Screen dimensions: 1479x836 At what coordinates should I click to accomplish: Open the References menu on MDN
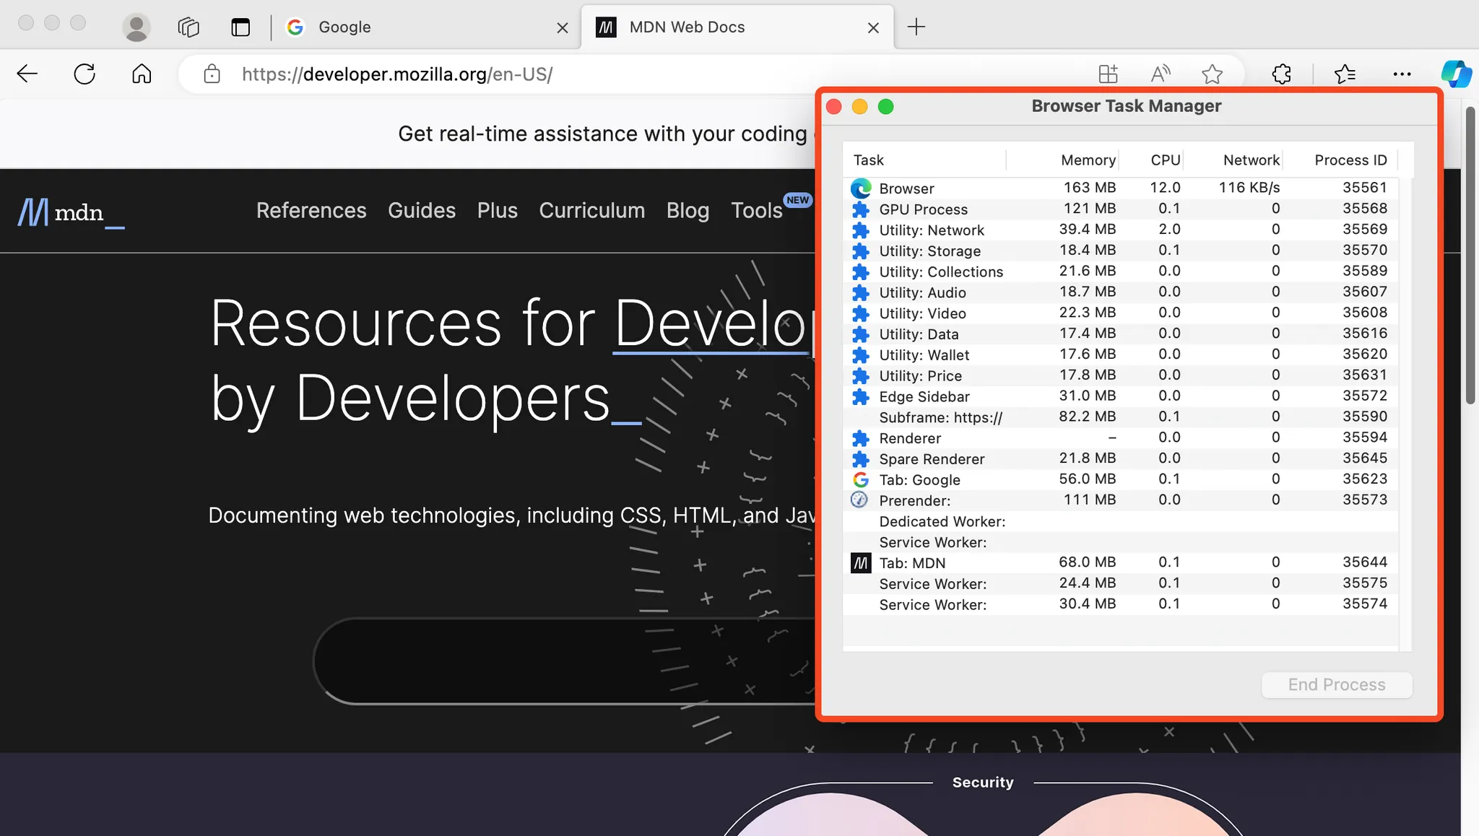(x=311, y=211)
